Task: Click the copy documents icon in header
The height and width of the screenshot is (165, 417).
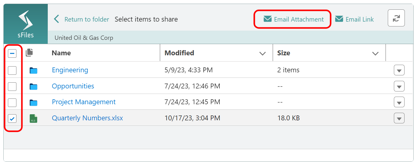Action: [30, 53]
